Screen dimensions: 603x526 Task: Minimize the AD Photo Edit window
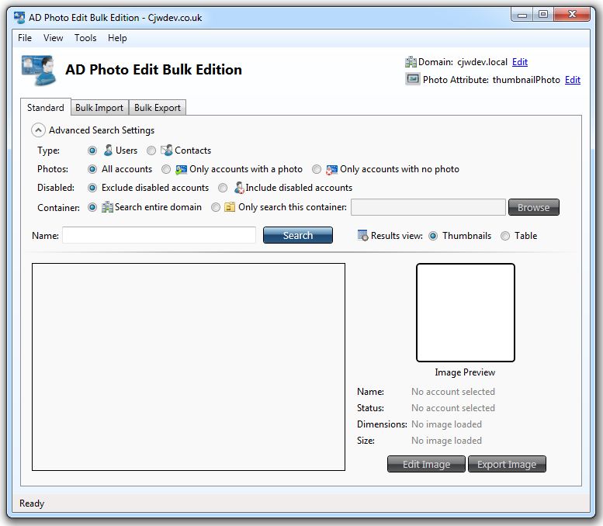[x=522, y=15]
